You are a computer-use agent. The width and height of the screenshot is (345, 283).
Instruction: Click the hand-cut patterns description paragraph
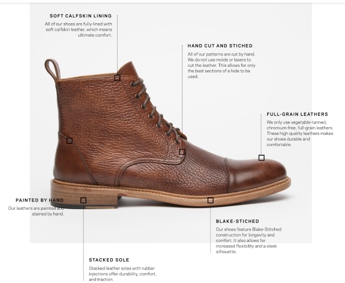pyautogui.click(x=221, y=65)
